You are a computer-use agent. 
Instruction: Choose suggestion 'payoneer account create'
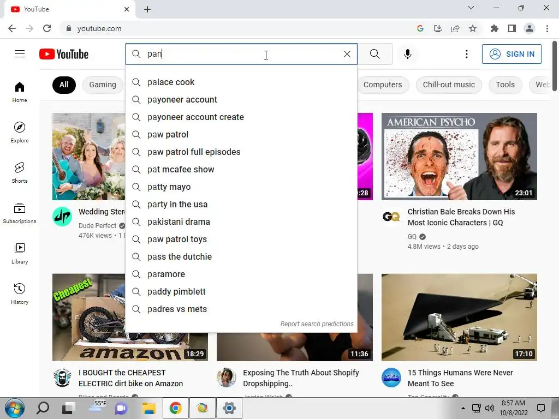[241, 117]
